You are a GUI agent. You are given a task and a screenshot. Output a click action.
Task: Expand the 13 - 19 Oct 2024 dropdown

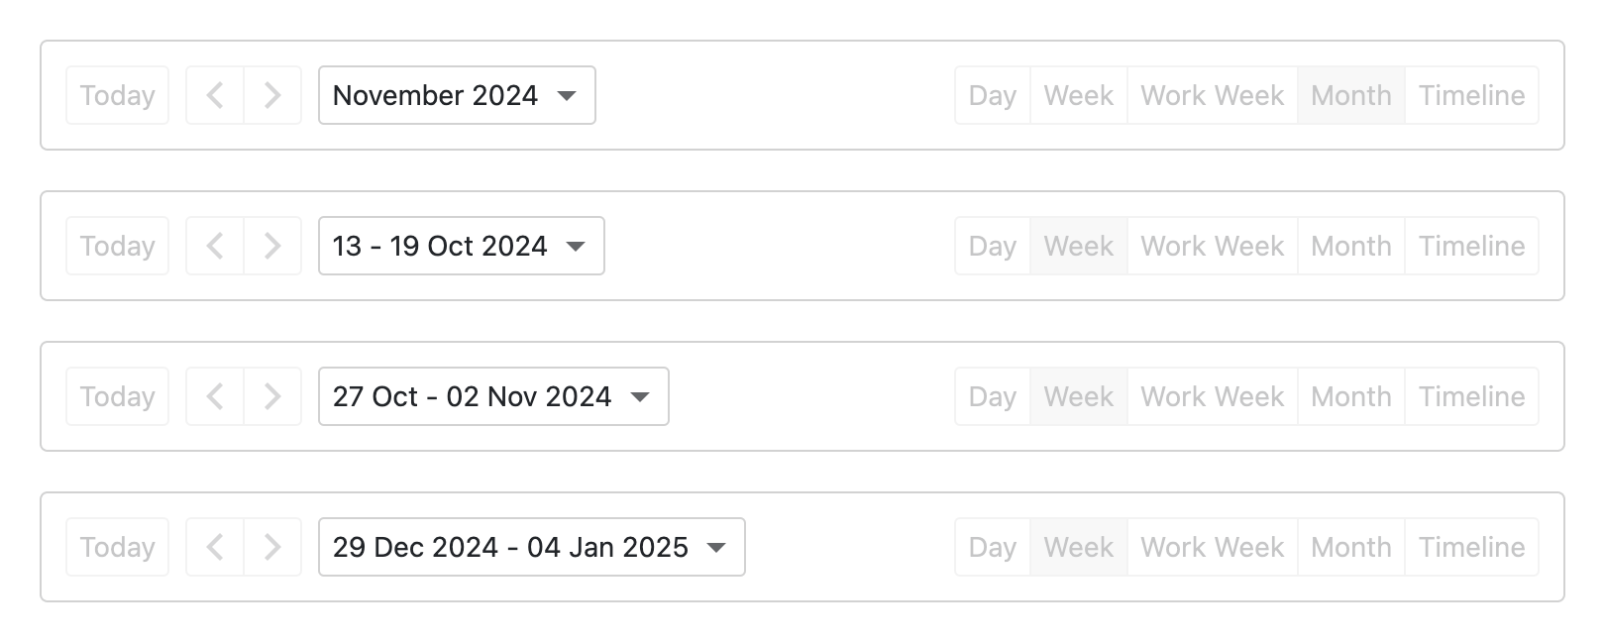pos(460,246)
